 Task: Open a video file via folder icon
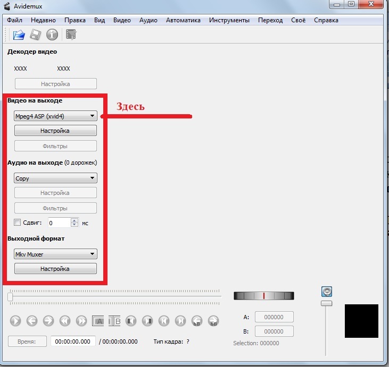[19, 35]
